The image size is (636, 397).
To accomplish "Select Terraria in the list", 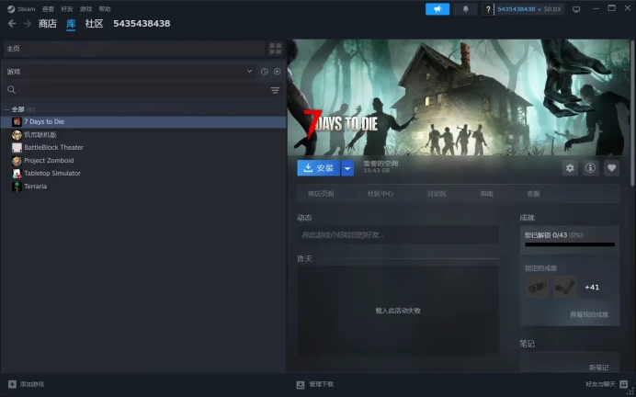I will (143, 187).
